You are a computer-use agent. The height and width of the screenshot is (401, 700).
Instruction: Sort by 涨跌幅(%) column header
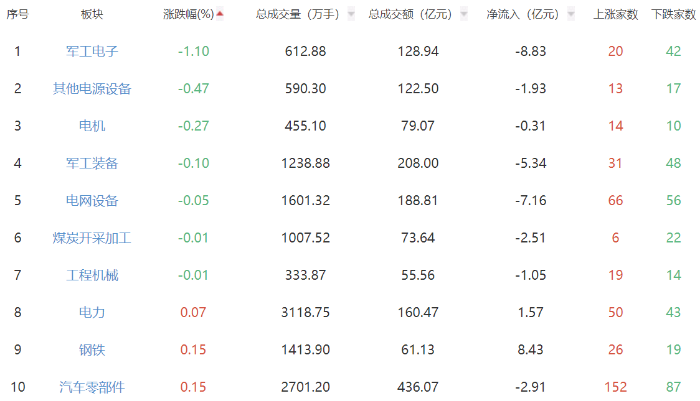[188, 14]
